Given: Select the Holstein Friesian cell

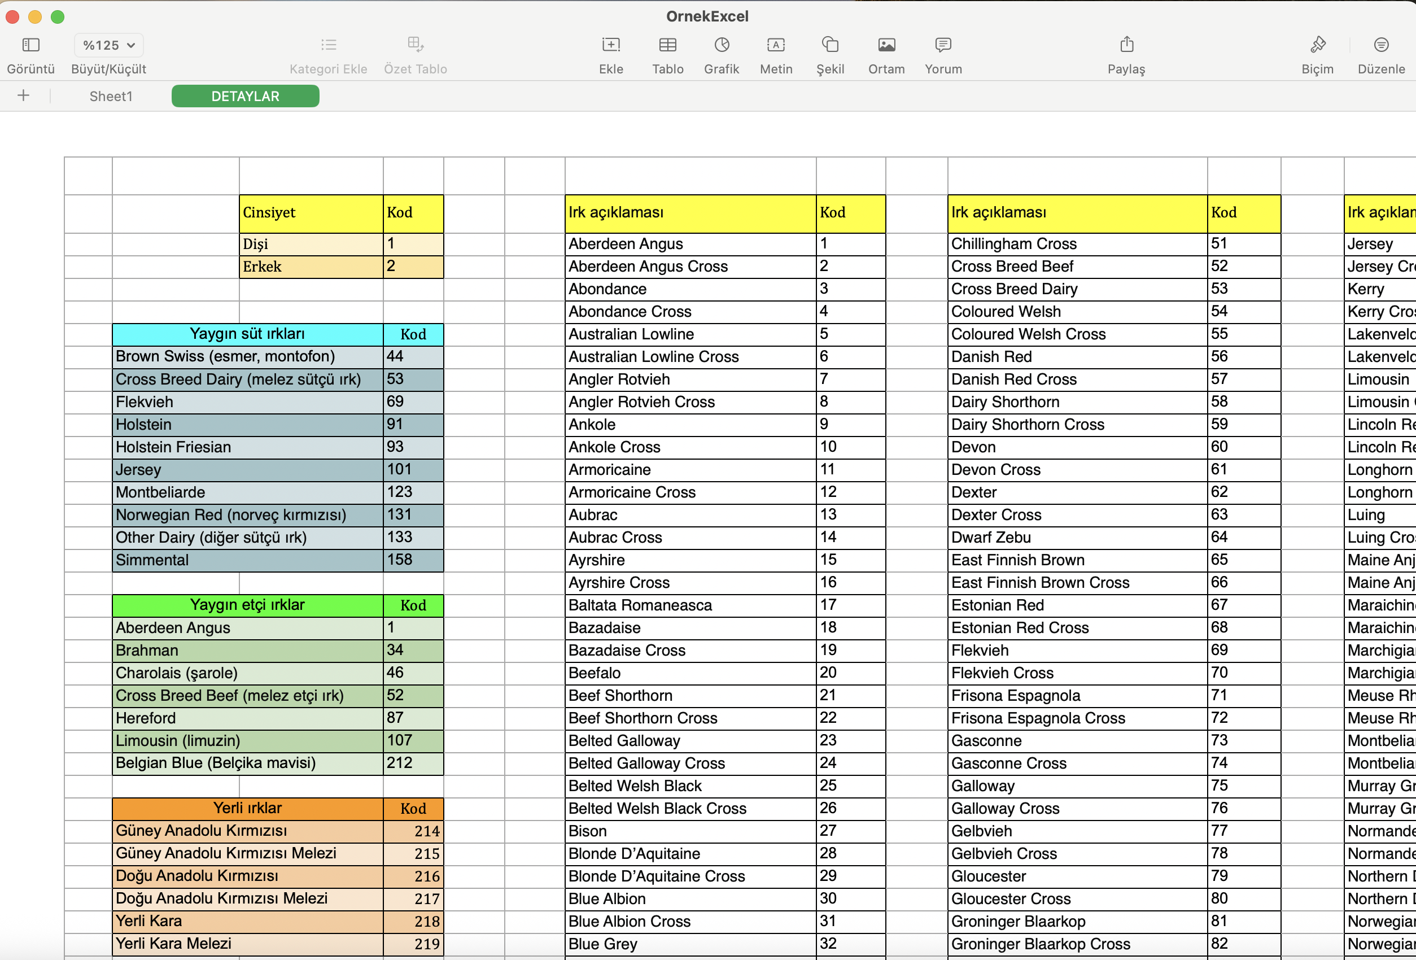Looking at the screenshot, I should click(x=247, y=447).
